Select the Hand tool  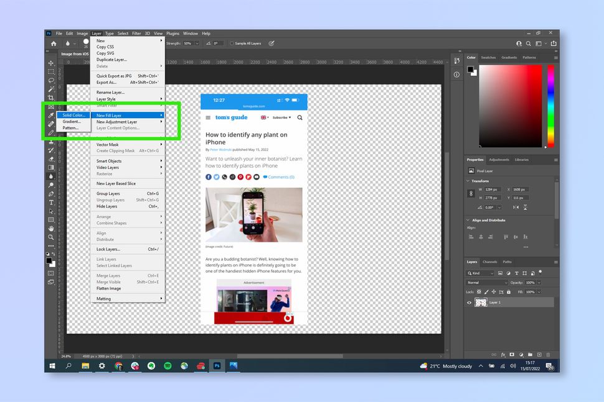coord(51,229)
